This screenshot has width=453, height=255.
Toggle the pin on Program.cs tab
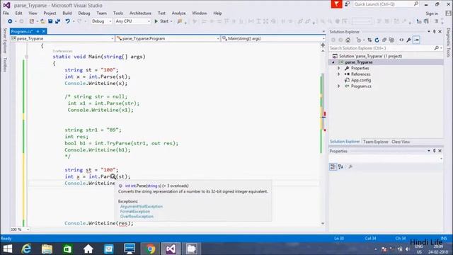(38, 31)
